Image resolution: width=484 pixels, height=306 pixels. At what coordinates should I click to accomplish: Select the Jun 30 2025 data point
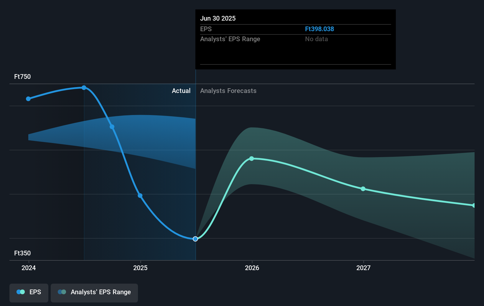[x=195, y=239]
